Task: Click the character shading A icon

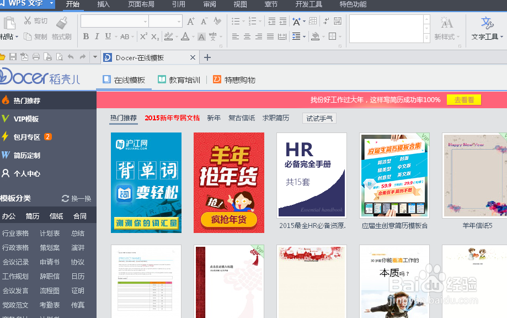Action: point(201,36)
